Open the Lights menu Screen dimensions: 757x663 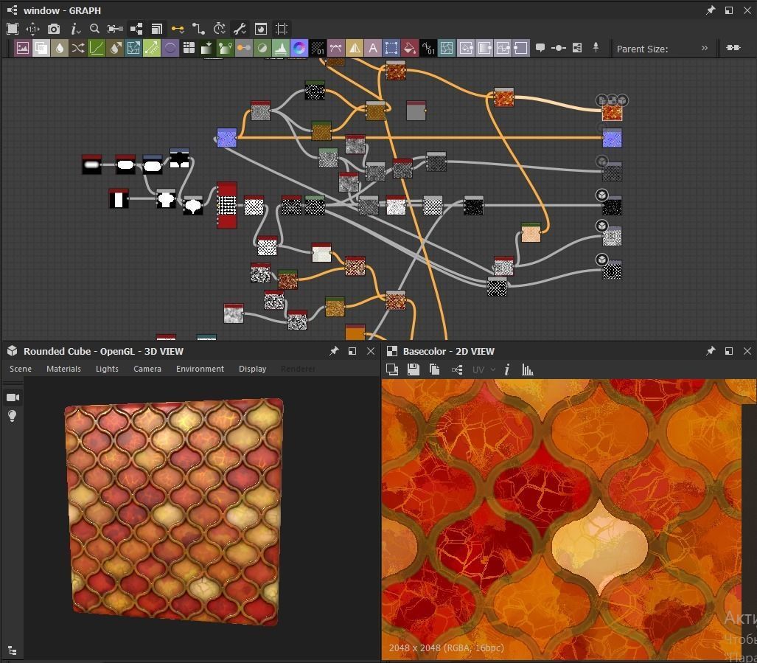(107, 369)
